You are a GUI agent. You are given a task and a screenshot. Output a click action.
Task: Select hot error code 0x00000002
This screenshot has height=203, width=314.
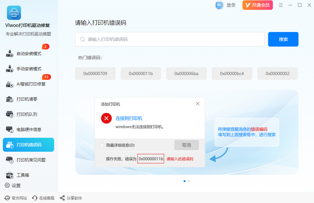click(x=277, y=74)
